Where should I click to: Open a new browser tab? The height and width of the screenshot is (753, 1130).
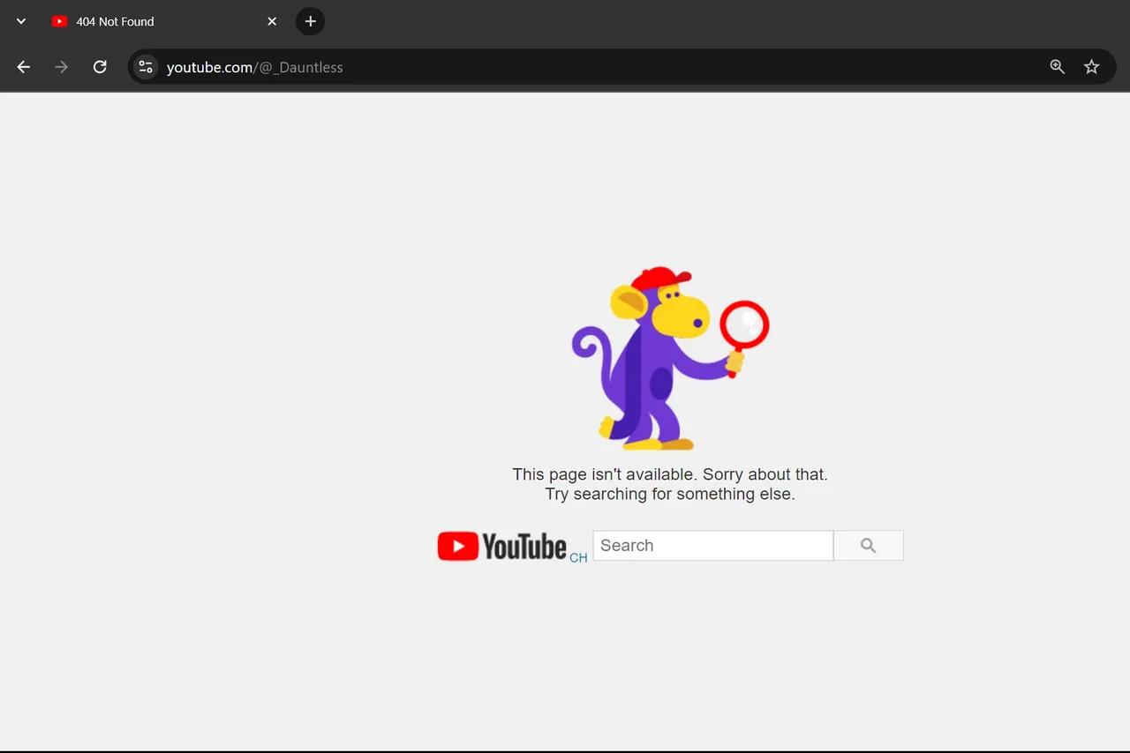tap(310, 20)
